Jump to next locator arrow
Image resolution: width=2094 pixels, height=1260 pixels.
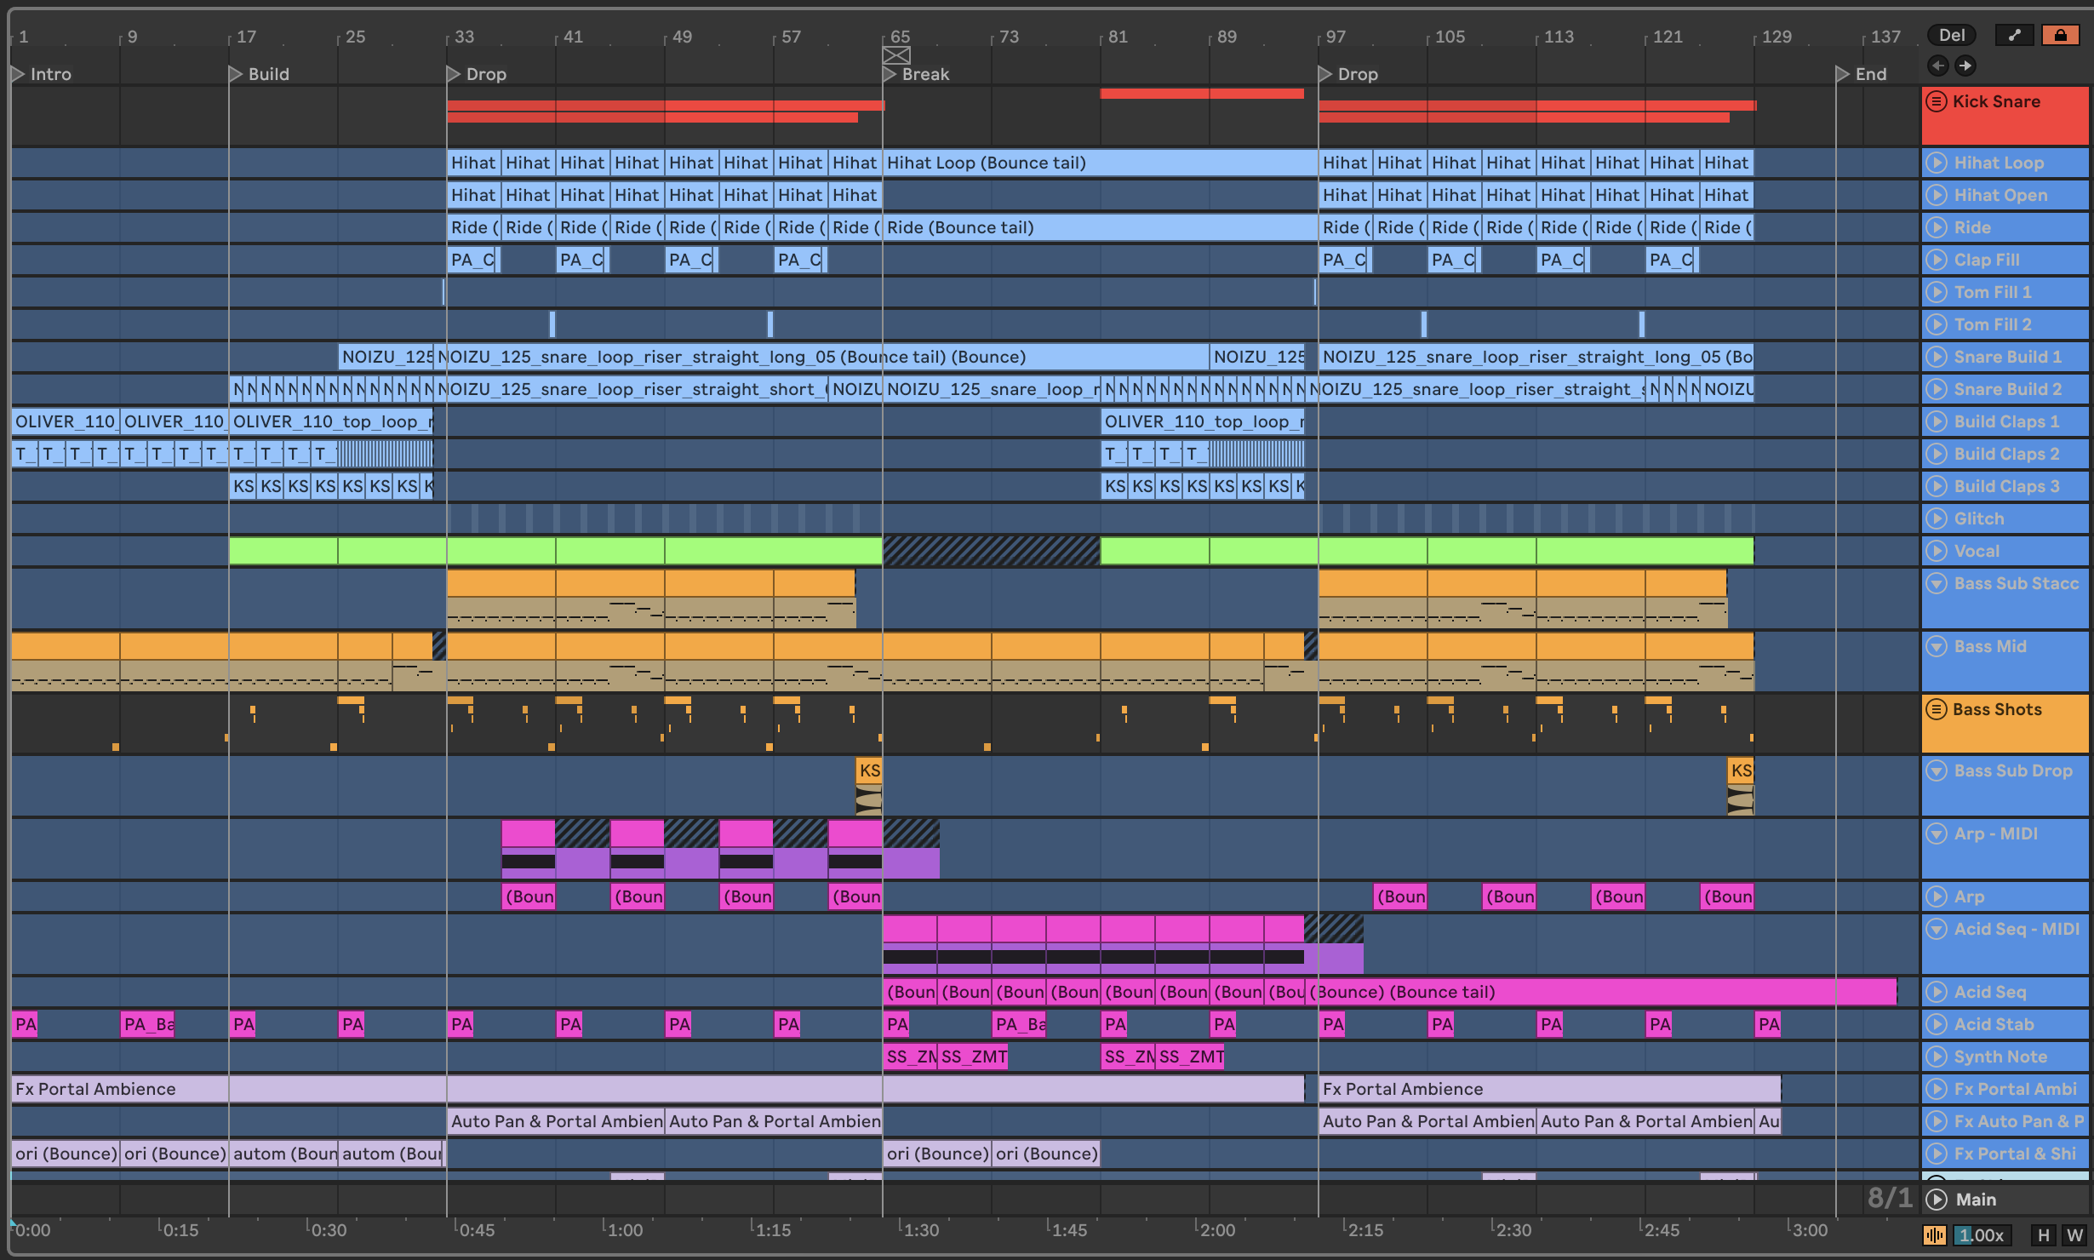point(1965,66)
